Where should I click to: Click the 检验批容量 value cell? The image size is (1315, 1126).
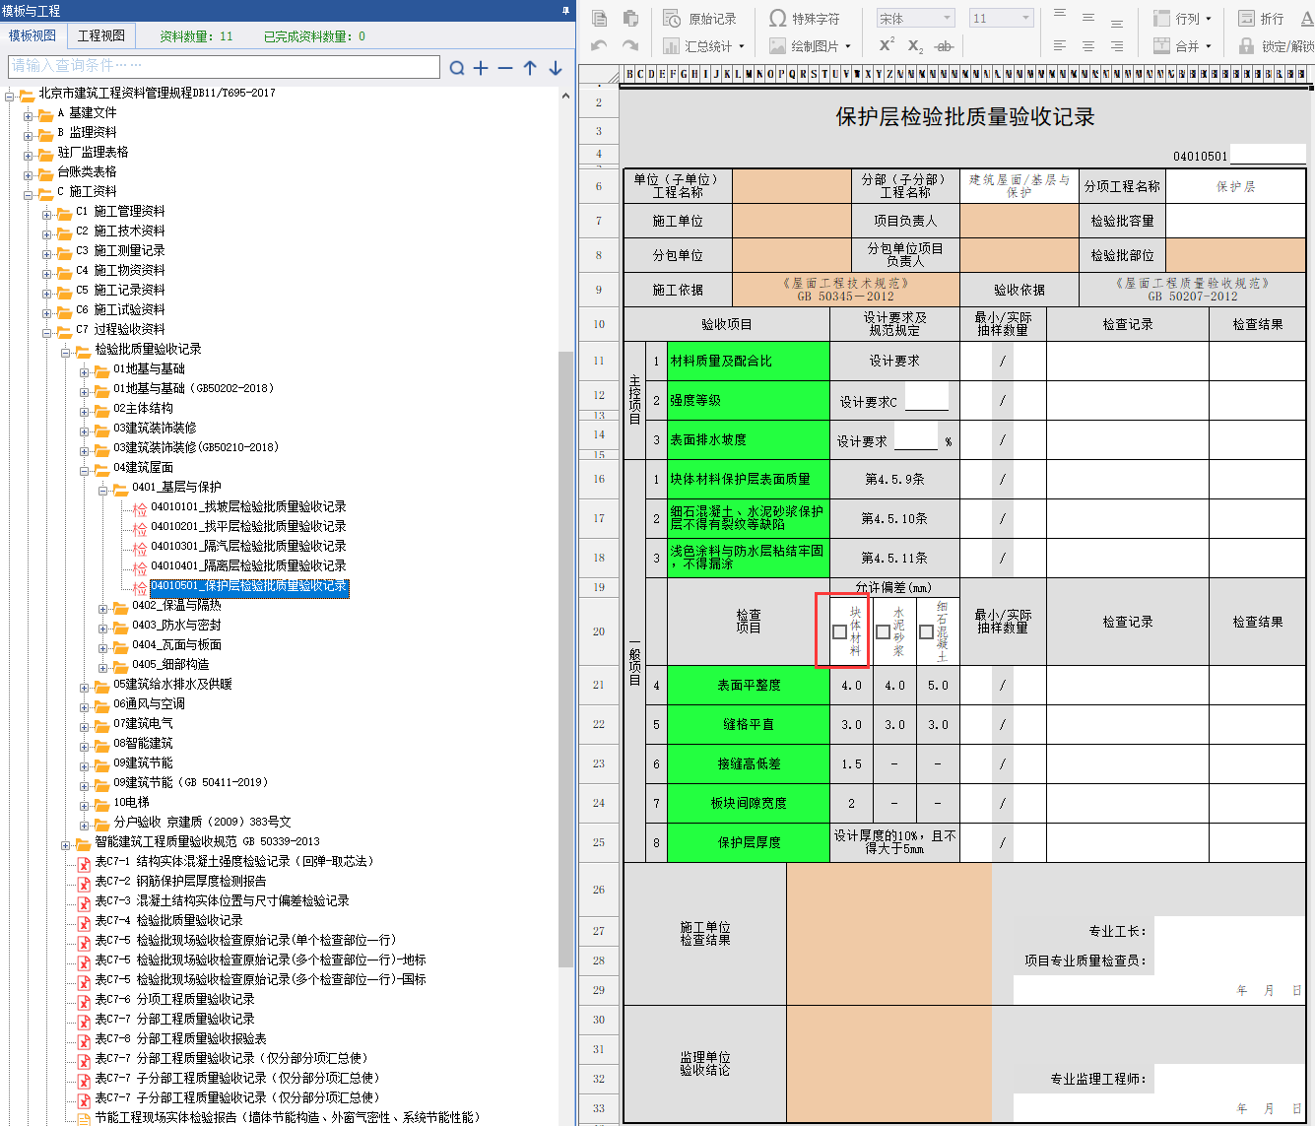(1235, 221)
